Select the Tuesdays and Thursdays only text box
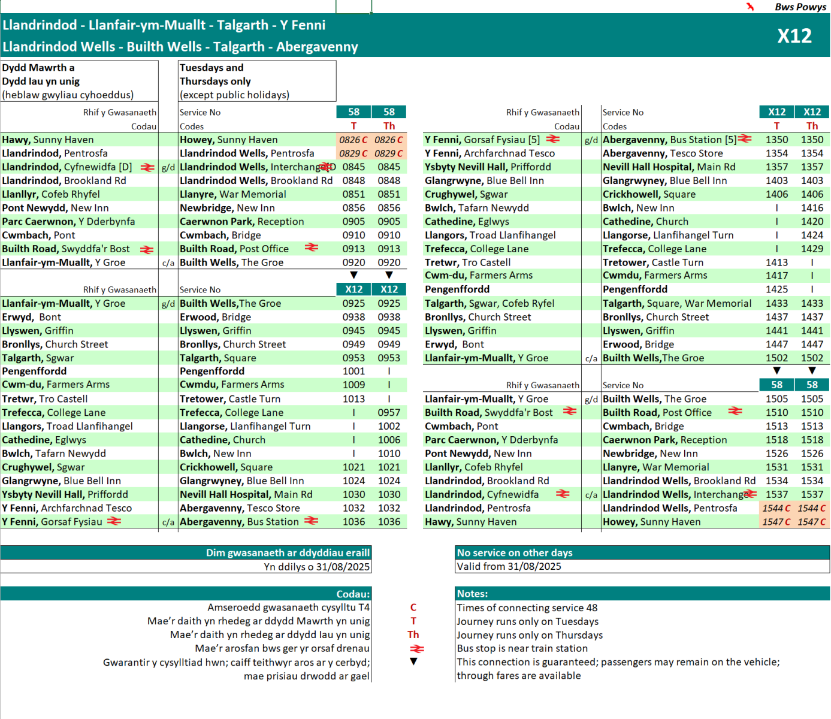Screen dimensions: 831x719 tap(257, 81)
